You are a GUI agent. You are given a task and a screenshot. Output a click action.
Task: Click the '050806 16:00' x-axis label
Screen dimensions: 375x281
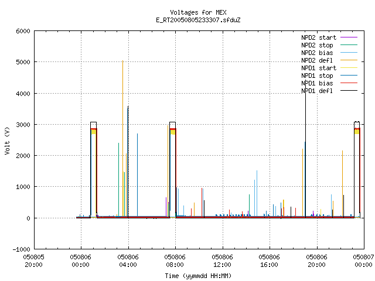pyautogui.click(x=270, y=261)
